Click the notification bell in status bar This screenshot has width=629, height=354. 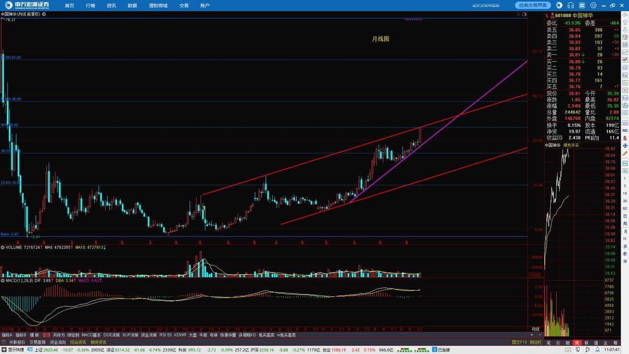click(598, 350)
